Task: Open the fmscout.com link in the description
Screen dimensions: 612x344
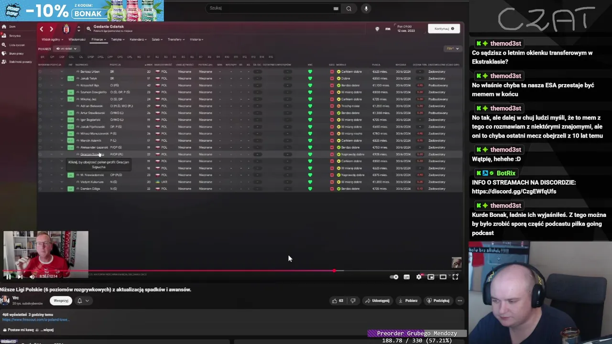Action: (x=36, y=320)
